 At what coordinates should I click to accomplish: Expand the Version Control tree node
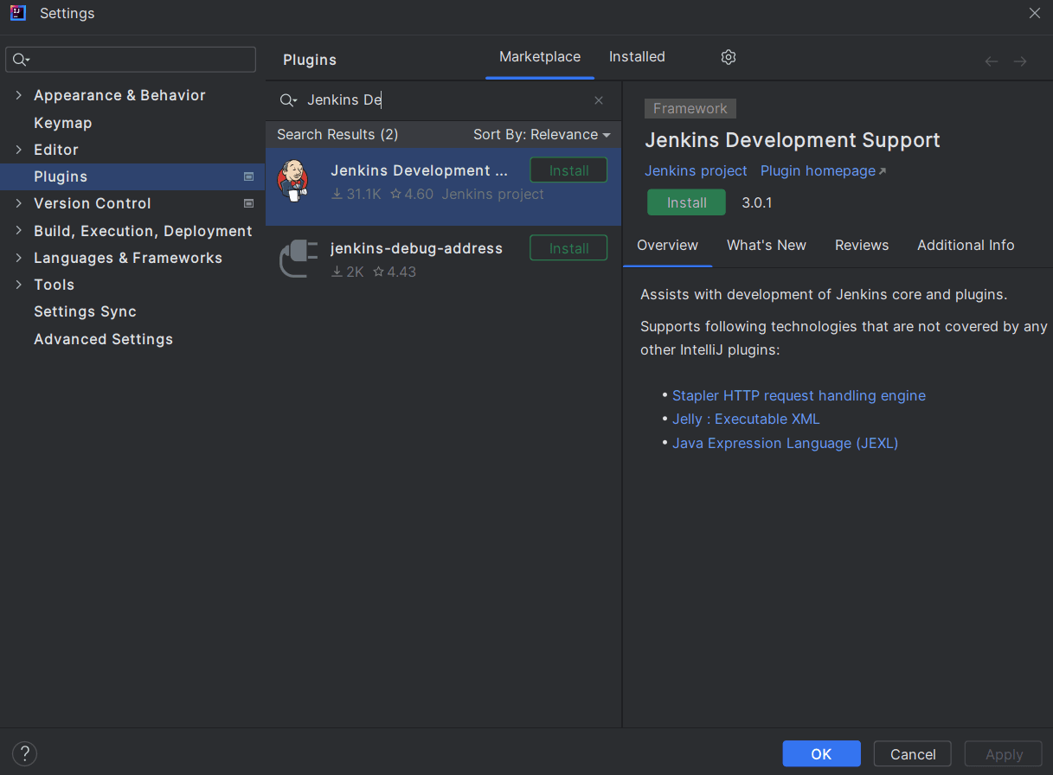[x=19, y=203]
